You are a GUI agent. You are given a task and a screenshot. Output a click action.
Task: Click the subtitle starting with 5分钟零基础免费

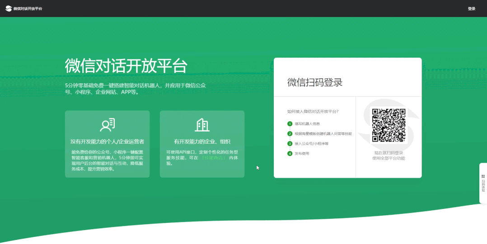(x=136, y=89)
